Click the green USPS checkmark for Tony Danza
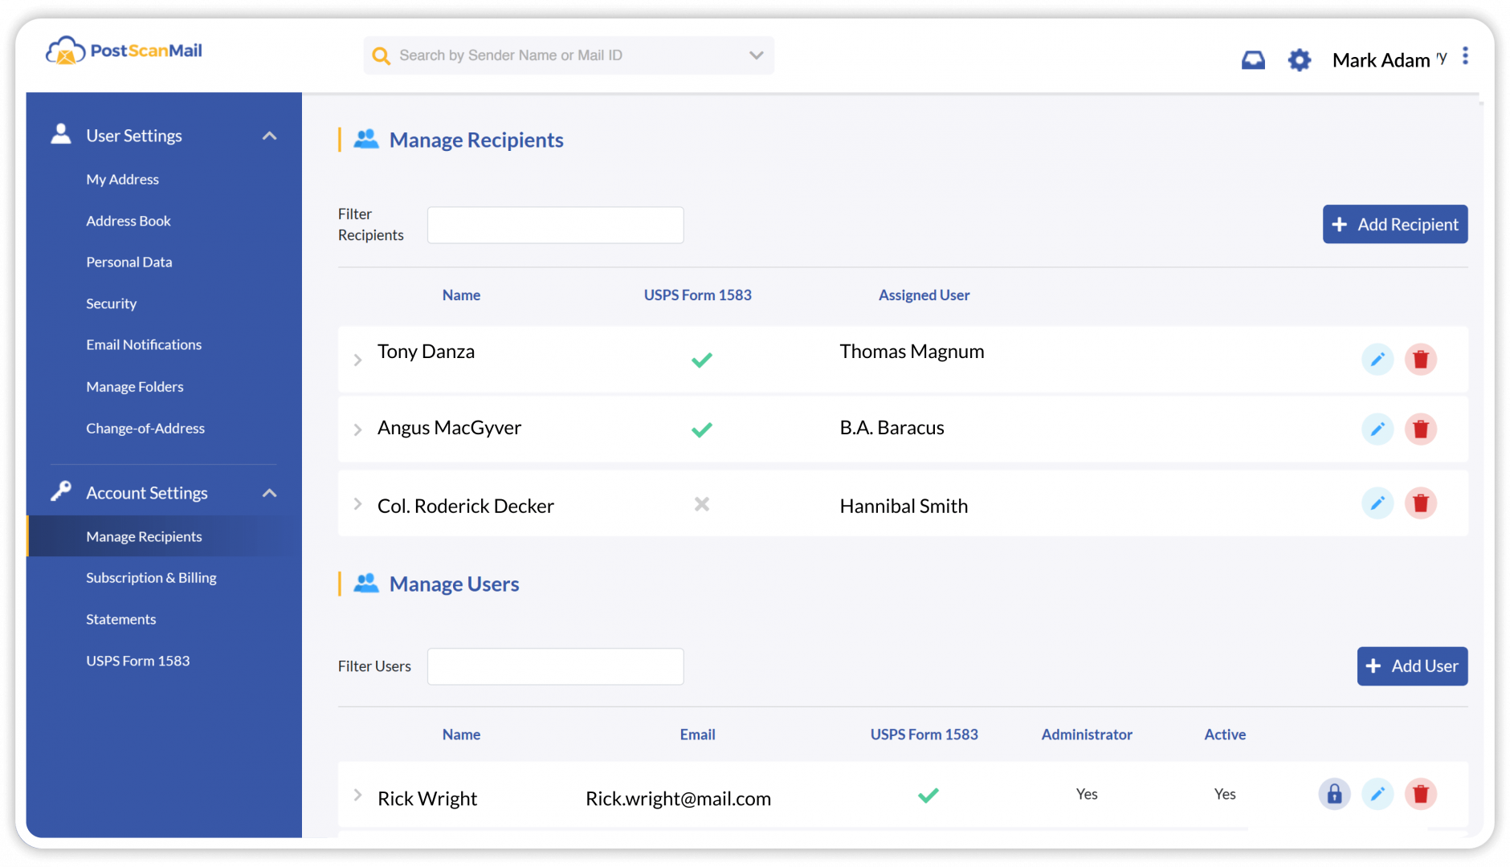This screenshot has width=1510, height=867. 701,360
